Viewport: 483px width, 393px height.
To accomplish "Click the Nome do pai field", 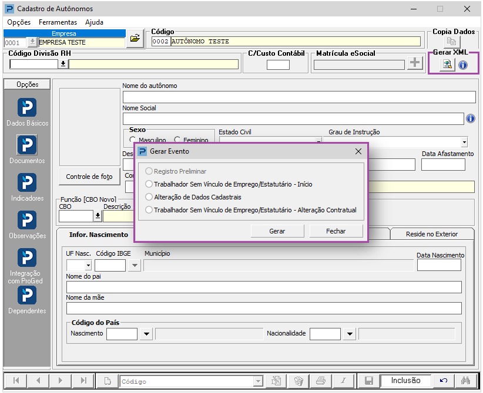I will tap(264, 287).
